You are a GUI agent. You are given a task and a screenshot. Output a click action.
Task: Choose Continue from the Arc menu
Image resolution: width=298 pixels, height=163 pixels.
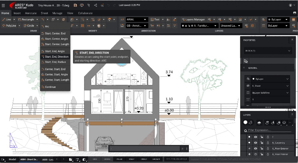(50, 87)
